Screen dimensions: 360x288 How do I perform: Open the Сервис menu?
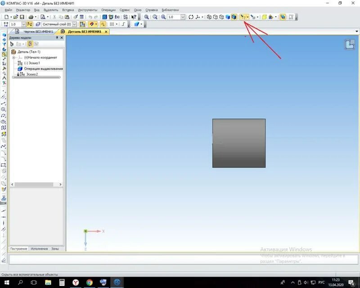[x=125, y=10]
